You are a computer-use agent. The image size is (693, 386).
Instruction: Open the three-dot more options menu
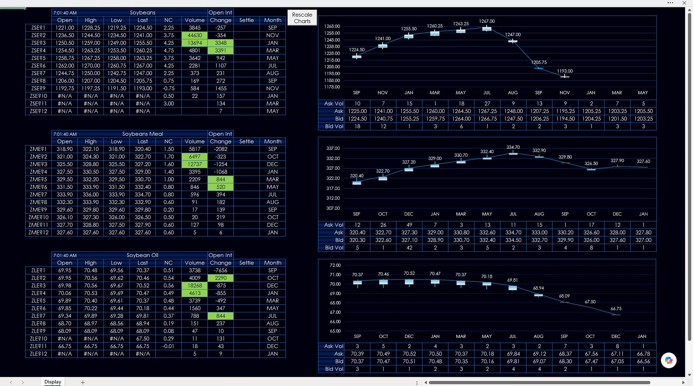click(x=670, y=3)
